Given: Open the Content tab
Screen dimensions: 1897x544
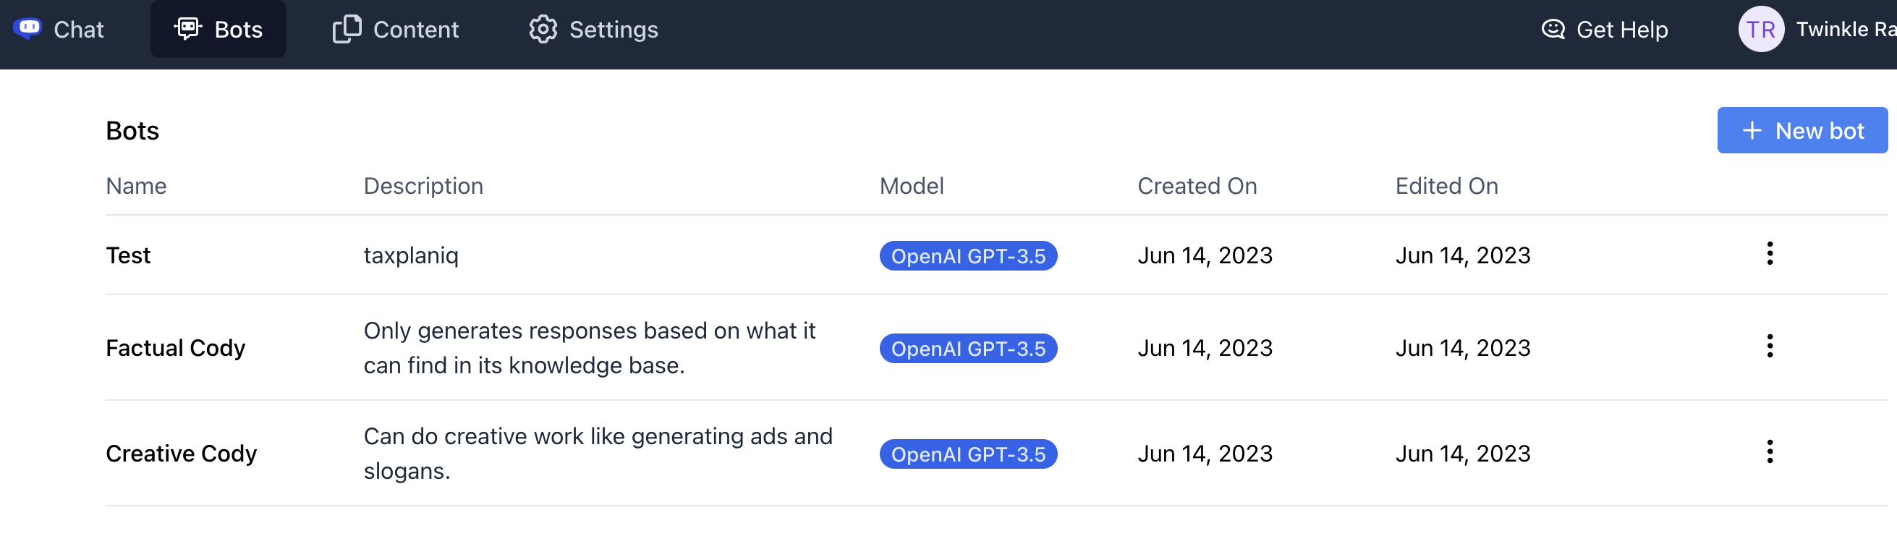Looking at the screenshot, I should coord(396,29).
